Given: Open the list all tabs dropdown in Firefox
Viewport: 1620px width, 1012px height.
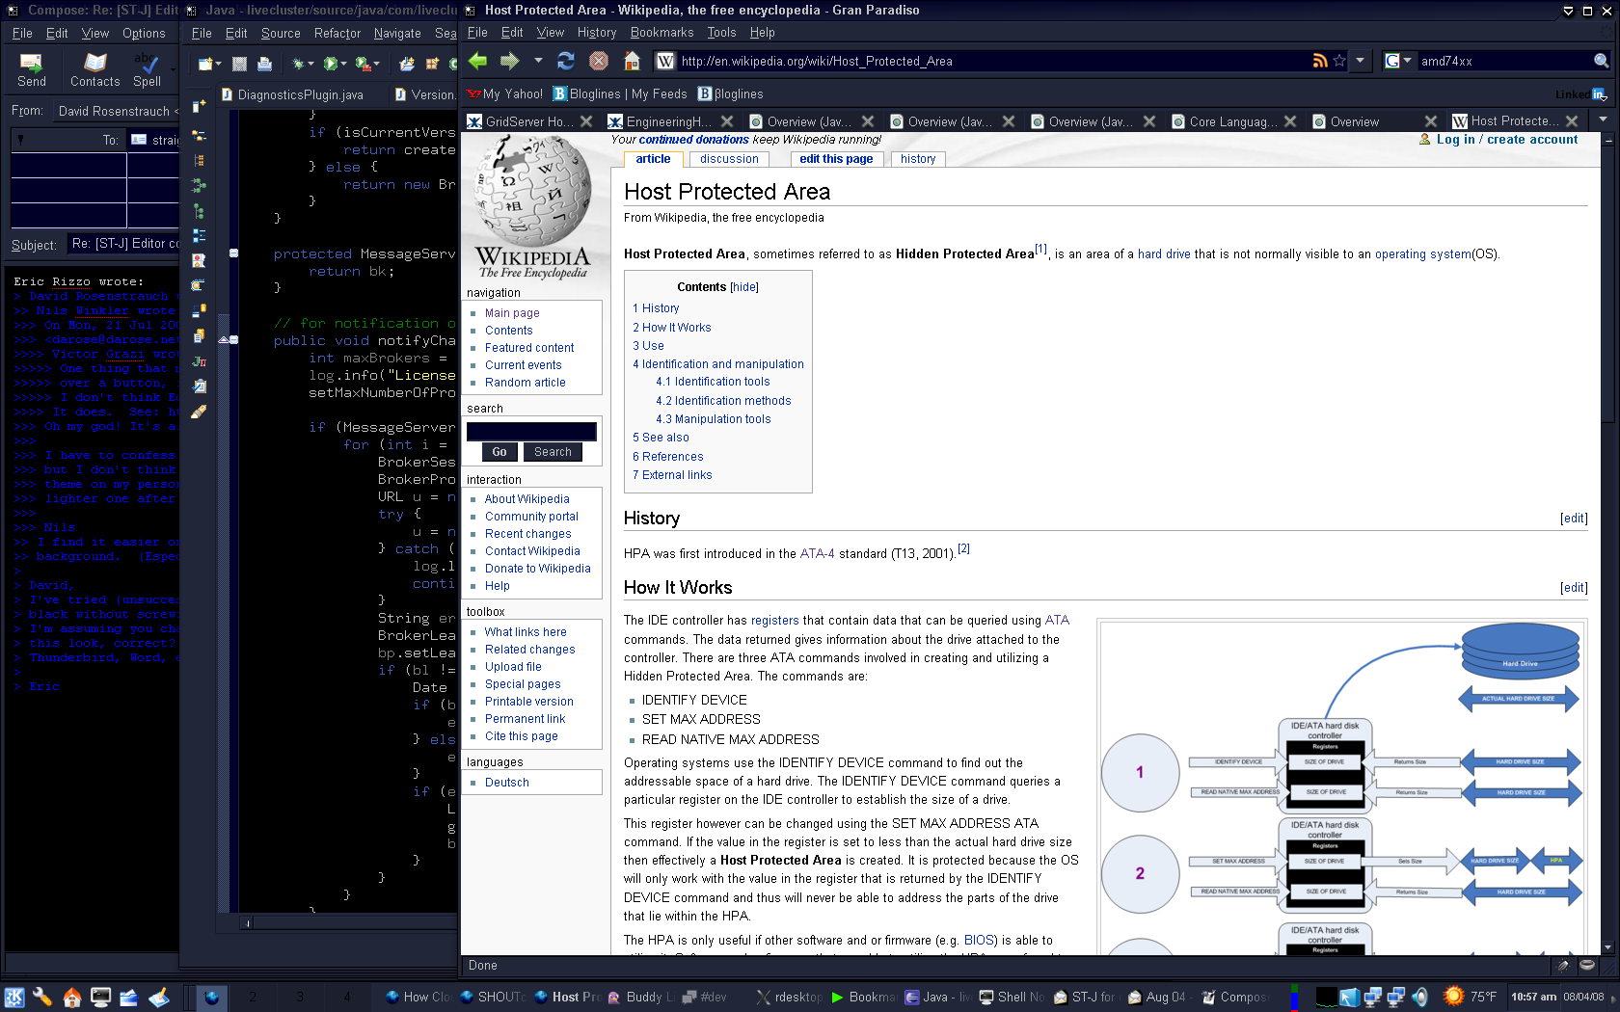Looking at the screenshot, I should [1603, 120].
